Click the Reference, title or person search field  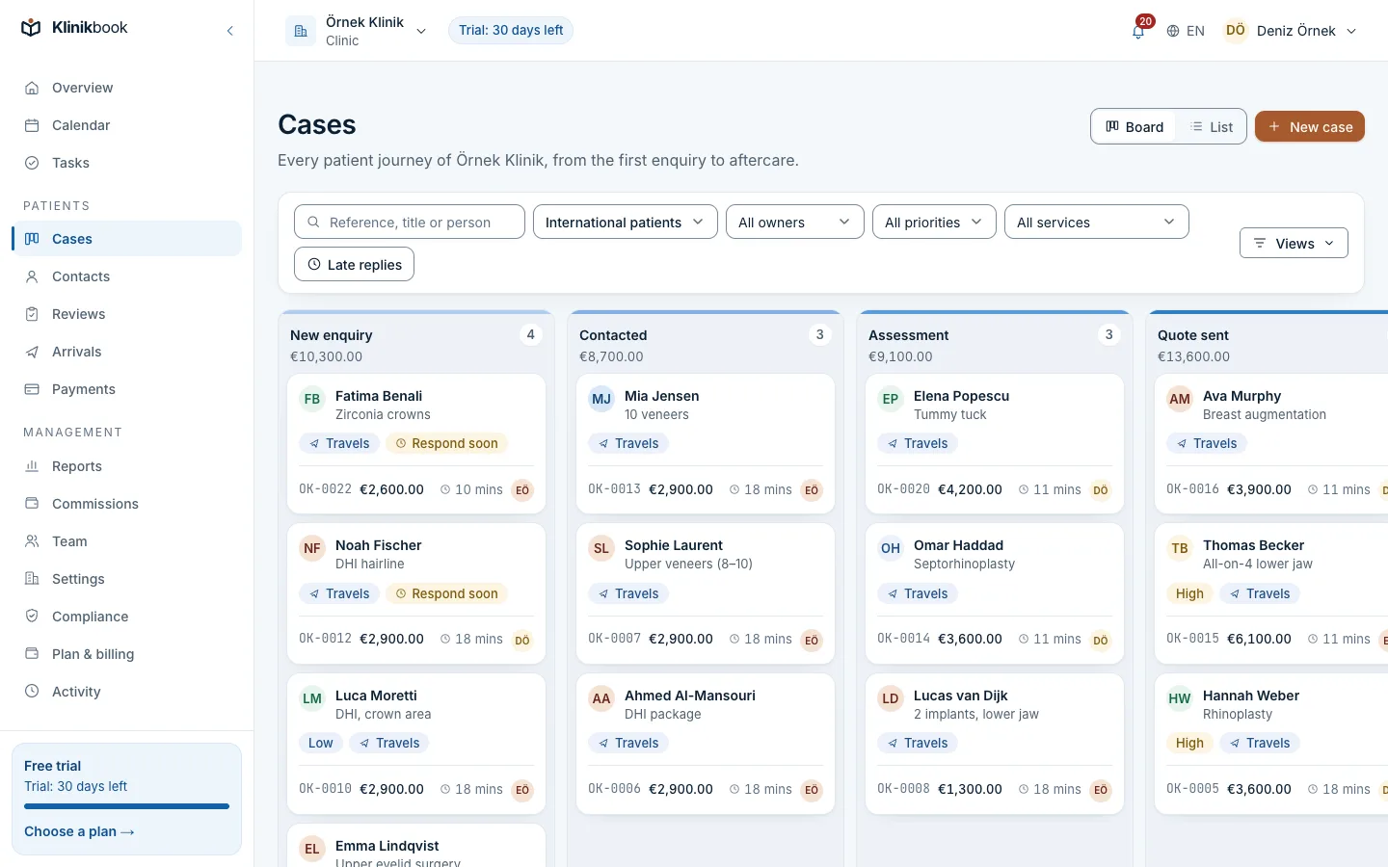coord(410,223)
